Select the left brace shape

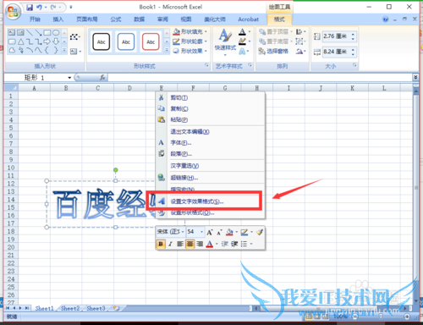coord(47,51)
